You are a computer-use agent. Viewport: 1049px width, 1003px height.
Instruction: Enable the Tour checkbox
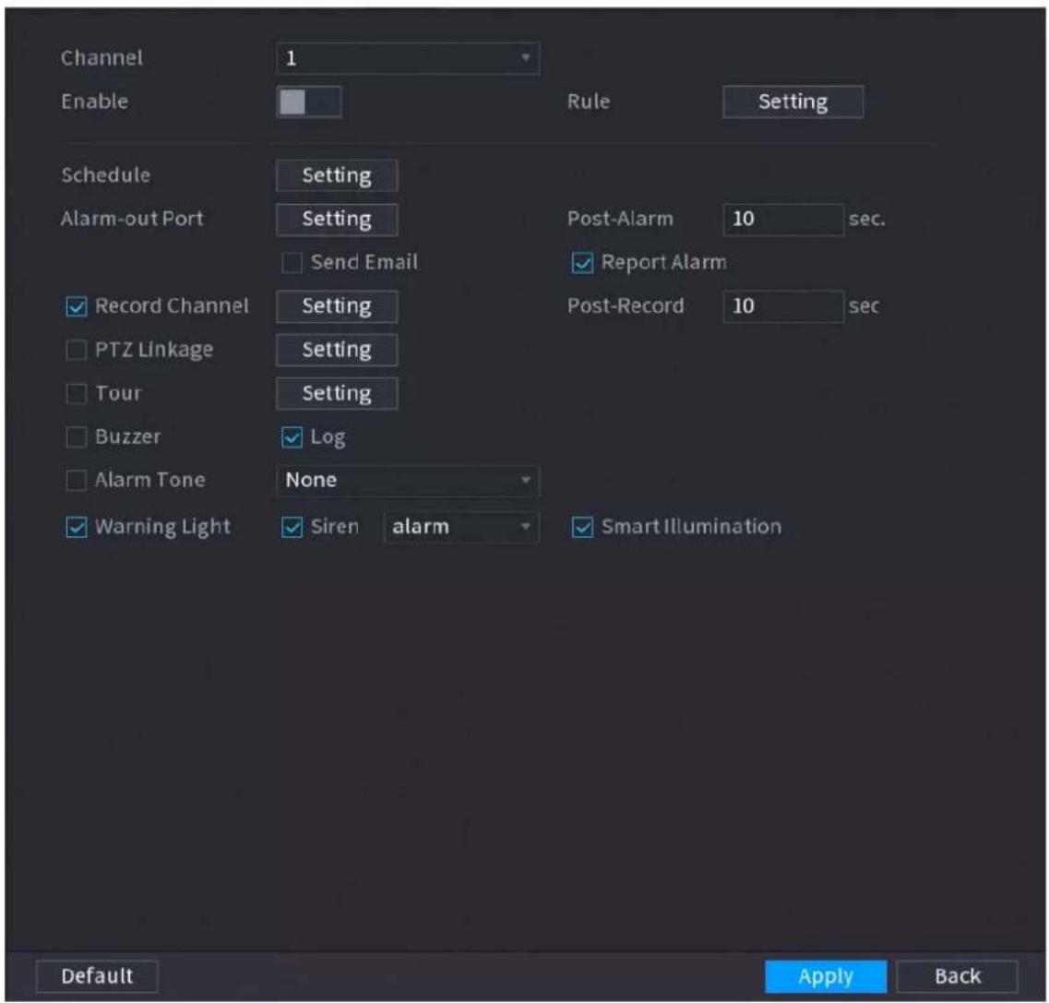pyautogui.click(x=77, y=393)
